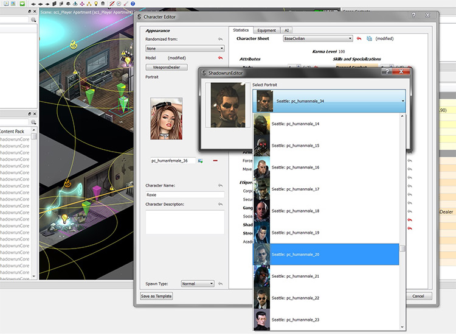Switch to the Statistics tab
Screen dimensions: 456x335
tap(241, 30)
